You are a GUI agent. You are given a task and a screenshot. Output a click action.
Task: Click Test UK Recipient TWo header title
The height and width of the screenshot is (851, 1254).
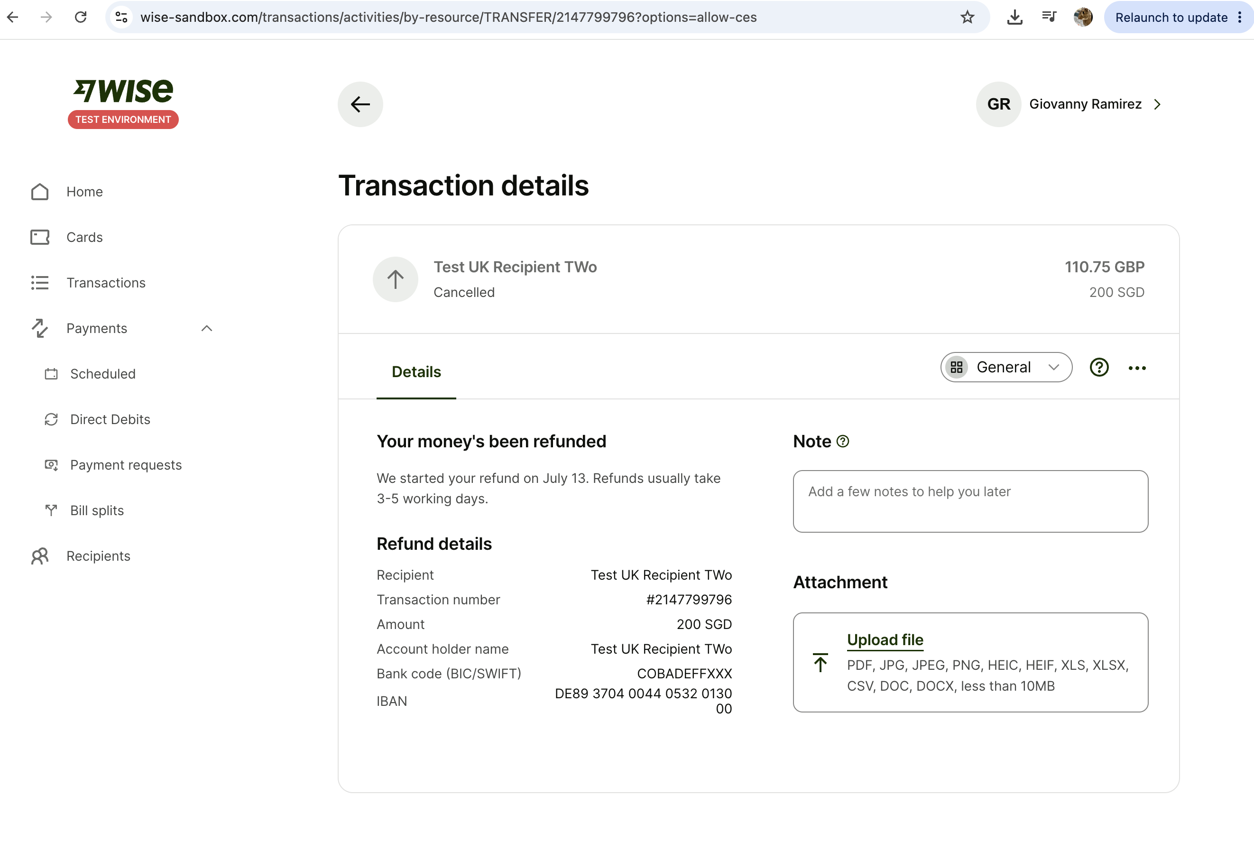(x=515, y=267)
